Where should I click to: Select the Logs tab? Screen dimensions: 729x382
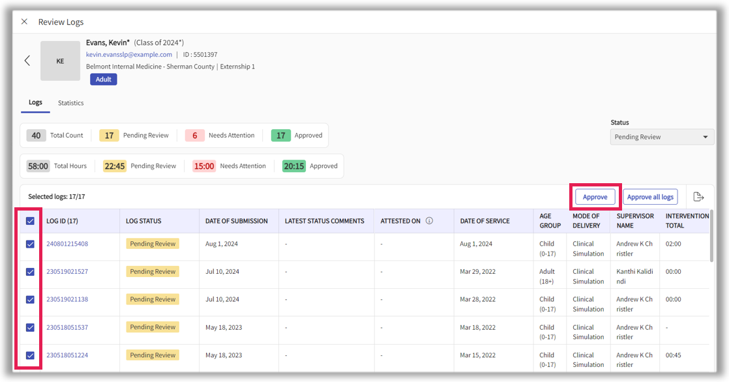point(35,103)
